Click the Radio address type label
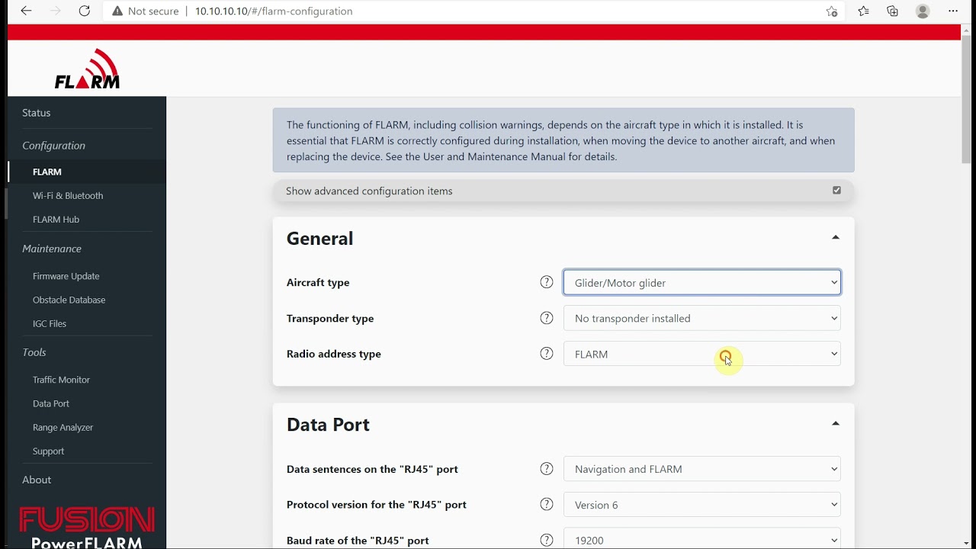976x549 pixels. [x=334, y=354]
